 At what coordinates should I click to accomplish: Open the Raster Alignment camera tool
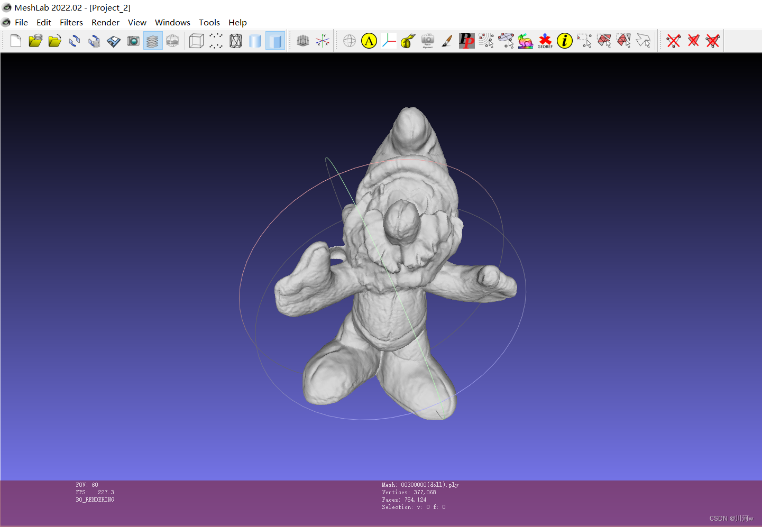point(428,41)
